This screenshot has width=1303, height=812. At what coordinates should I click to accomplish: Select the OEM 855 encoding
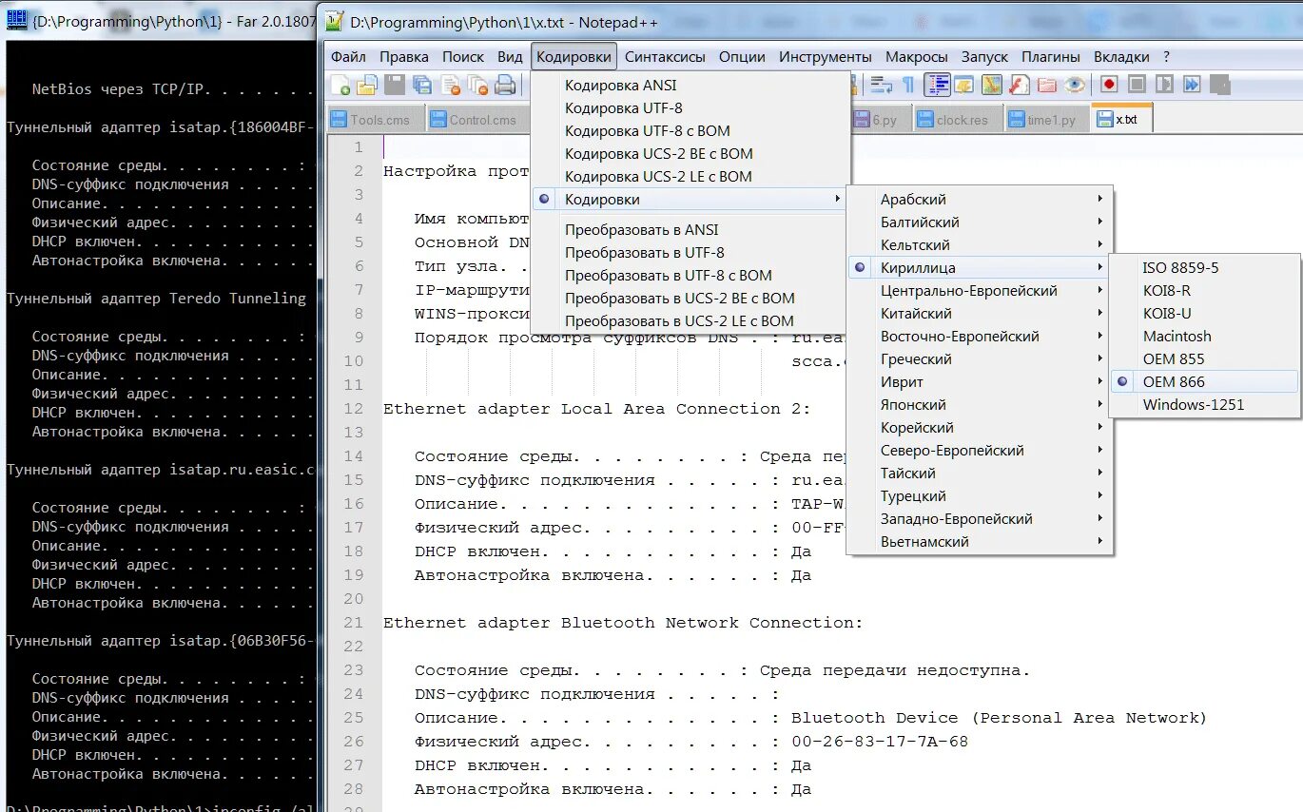1204,358
